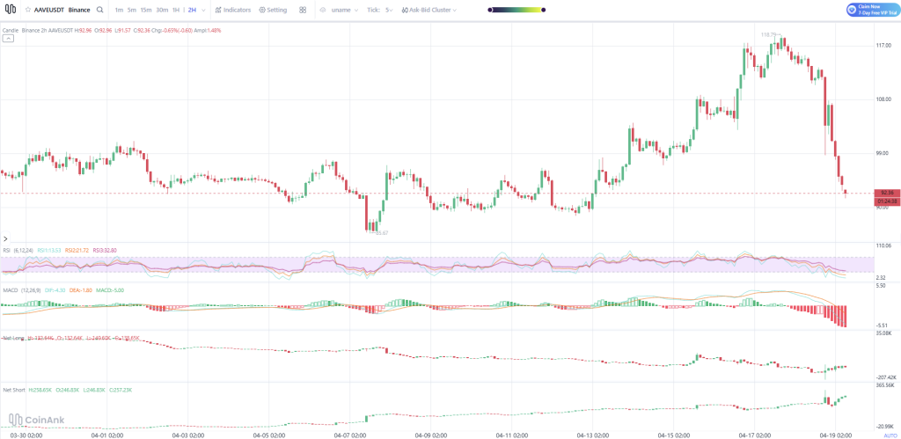Click the -207.42K Net Long axis label

(885, 377)
